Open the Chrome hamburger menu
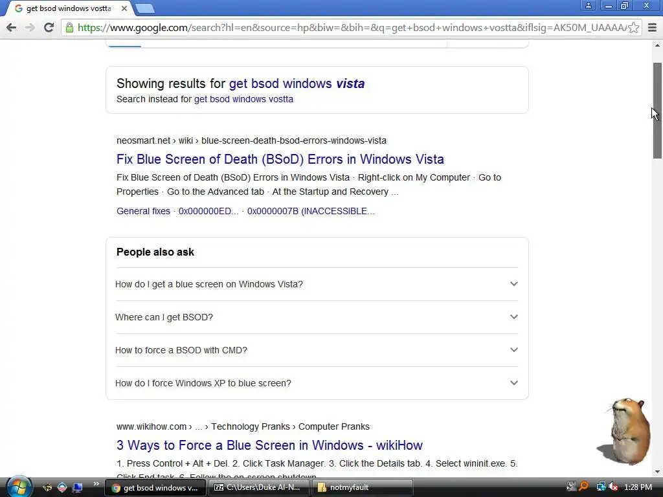 tap(652, 28)
